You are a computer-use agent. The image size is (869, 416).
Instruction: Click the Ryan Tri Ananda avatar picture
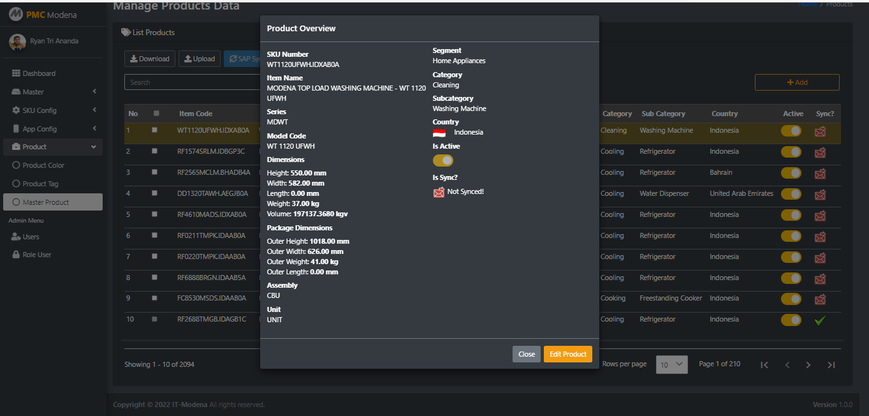[18, 41]
